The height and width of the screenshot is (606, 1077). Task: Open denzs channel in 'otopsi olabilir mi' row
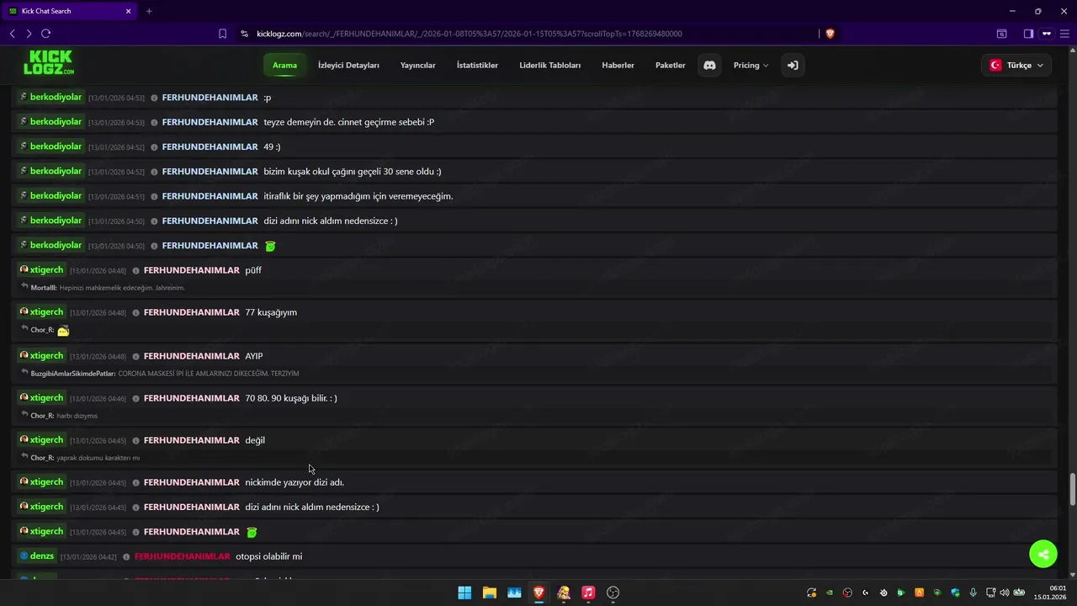[36, 556]
